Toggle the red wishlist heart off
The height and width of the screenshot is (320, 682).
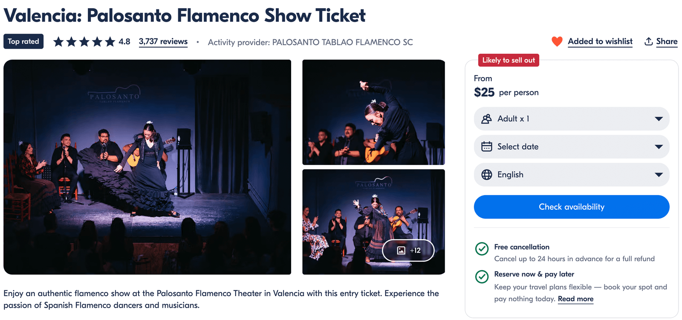pyautogui.click(x=557, y=41)
